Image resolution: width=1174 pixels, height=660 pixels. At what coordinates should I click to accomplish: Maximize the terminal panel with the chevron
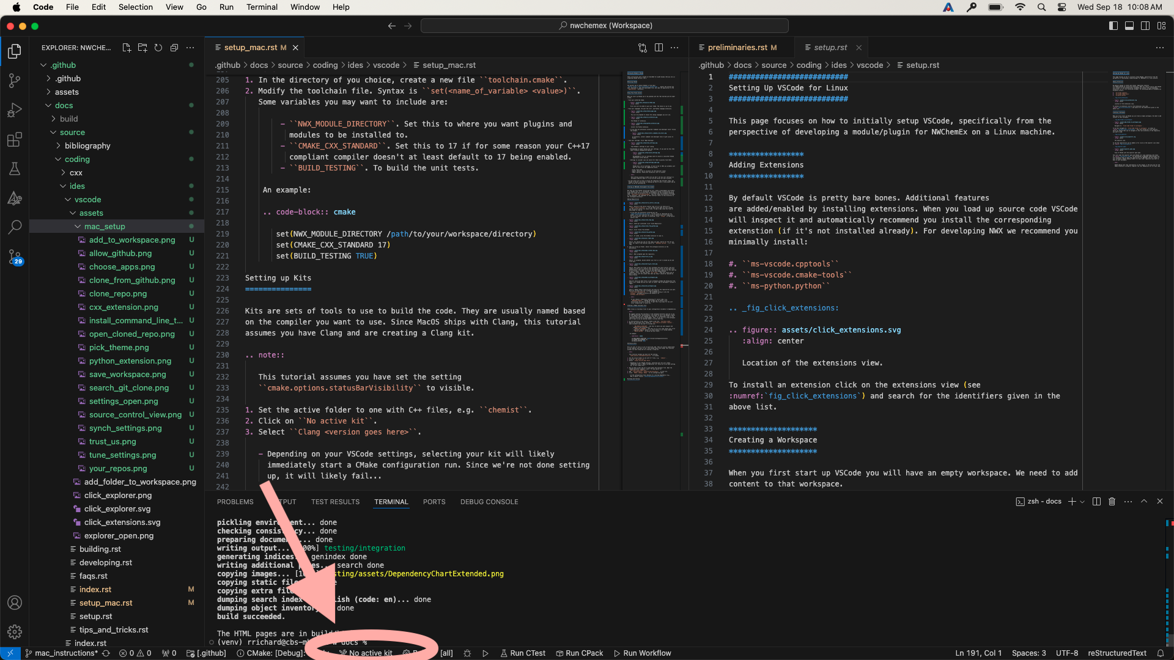pos(1144,502)
